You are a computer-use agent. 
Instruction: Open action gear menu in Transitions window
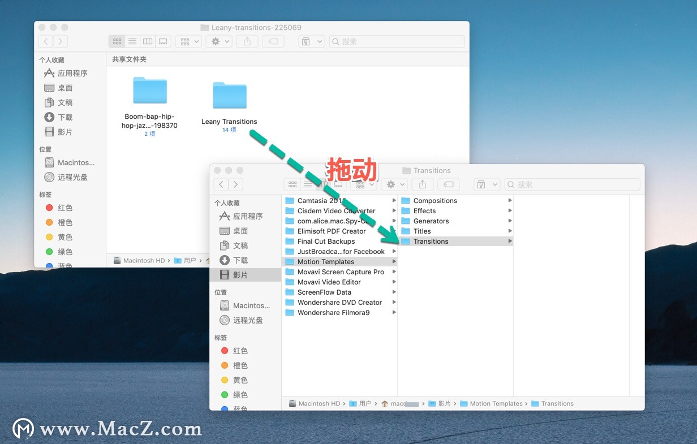394,184
